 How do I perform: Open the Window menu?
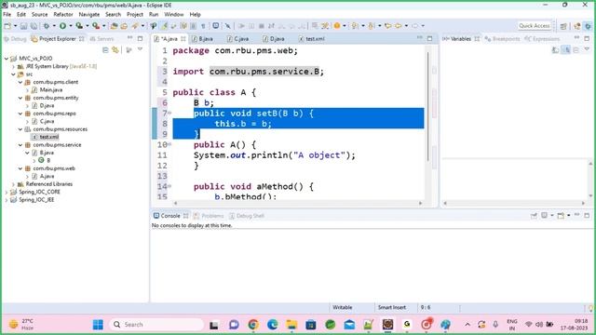click(x=174, y=15)
